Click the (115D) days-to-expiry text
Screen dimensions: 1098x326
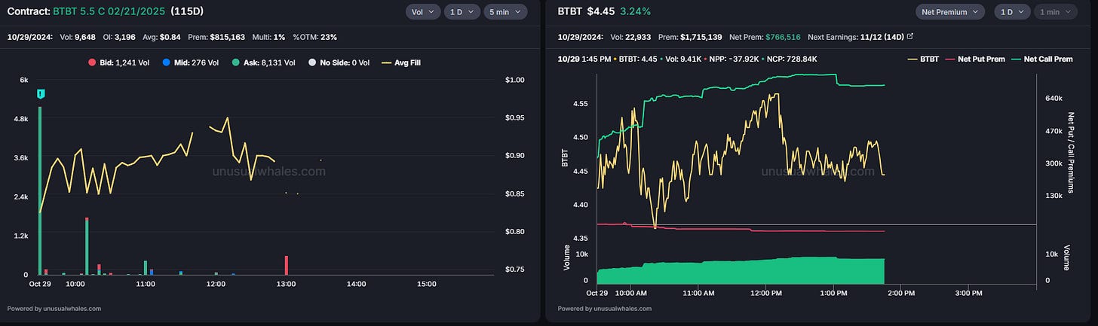point(187,12)
